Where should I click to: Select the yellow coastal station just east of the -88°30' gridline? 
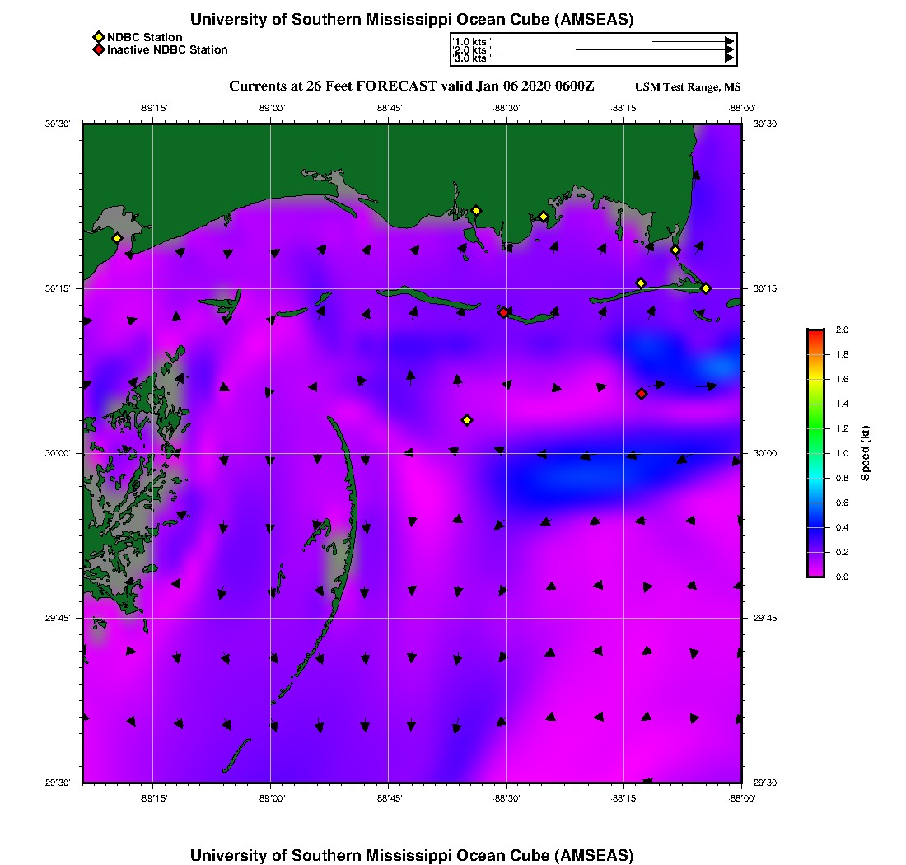point(544,217)
